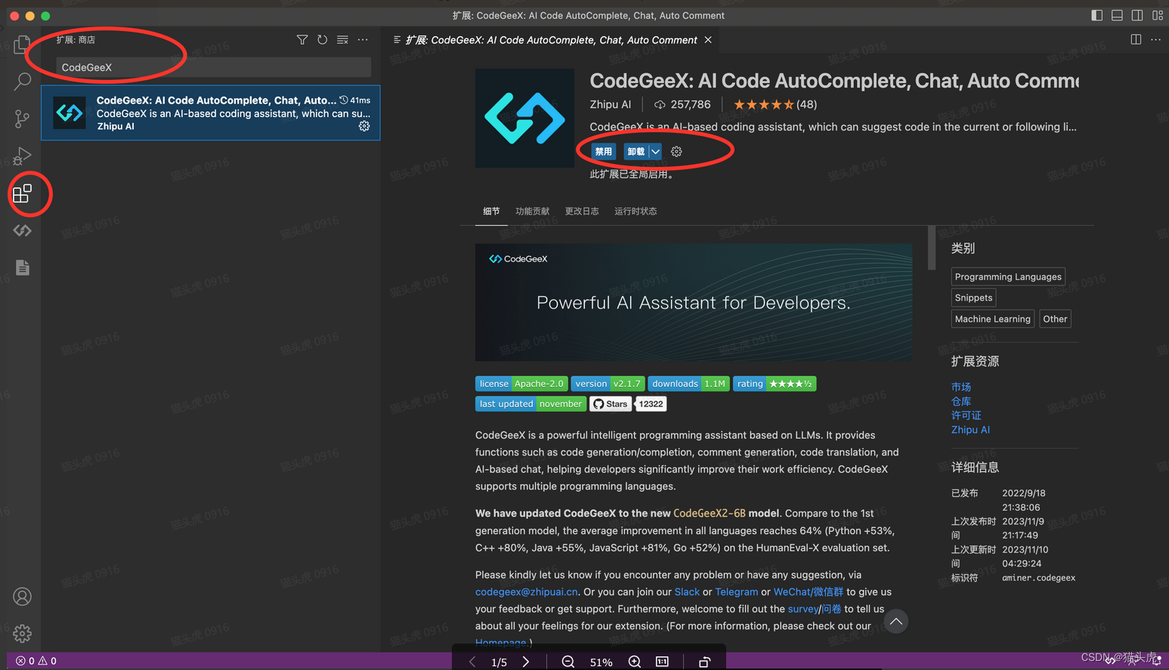Open the Uninstall dropdown chevron next to 卸载
Image resolution: width=1169 pixels, height=670 pixels.
[655, 151]
